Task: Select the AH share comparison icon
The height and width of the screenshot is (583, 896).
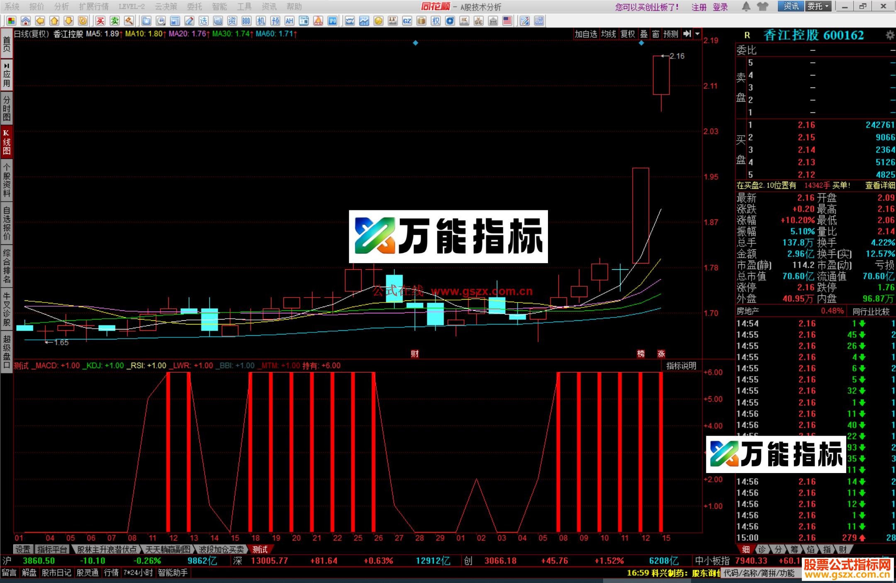Action: [290, 20]
